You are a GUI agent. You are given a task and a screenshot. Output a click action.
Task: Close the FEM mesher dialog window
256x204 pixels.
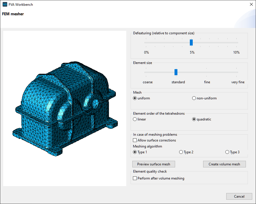tap(251, 4)
